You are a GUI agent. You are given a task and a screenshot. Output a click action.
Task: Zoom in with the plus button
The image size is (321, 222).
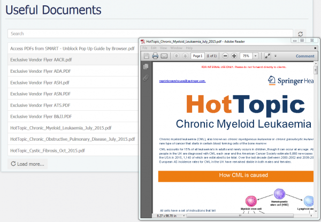coord(234,56)
